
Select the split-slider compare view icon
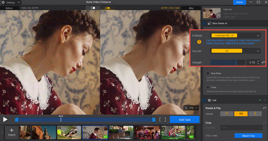point(93,8)
